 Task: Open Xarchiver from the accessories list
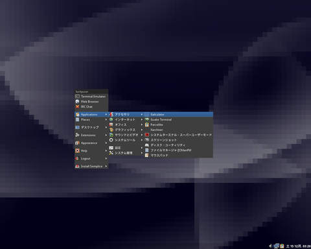coord(179,130)
